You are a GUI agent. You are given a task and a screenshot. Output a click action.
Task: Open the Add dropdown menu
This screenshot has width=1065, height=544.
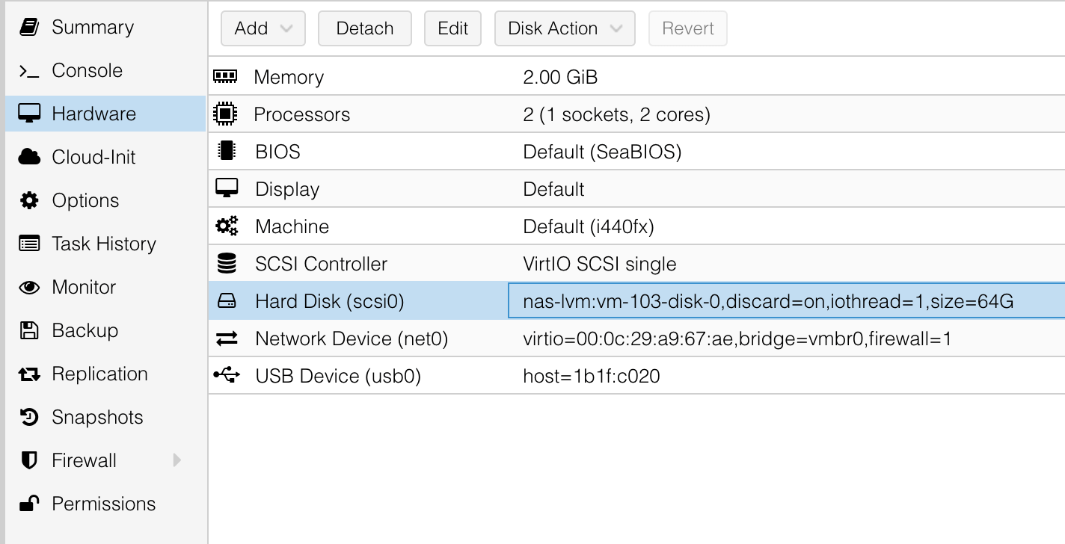pos(263,28)
